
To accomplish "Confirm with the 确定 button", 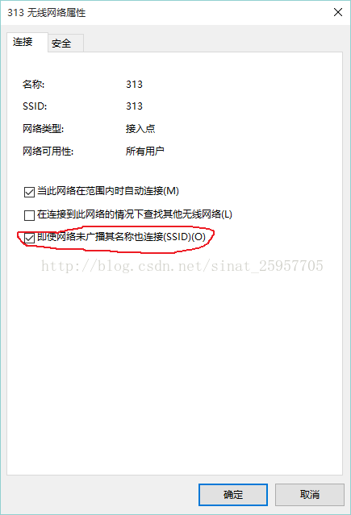I will tap(233, 494).
